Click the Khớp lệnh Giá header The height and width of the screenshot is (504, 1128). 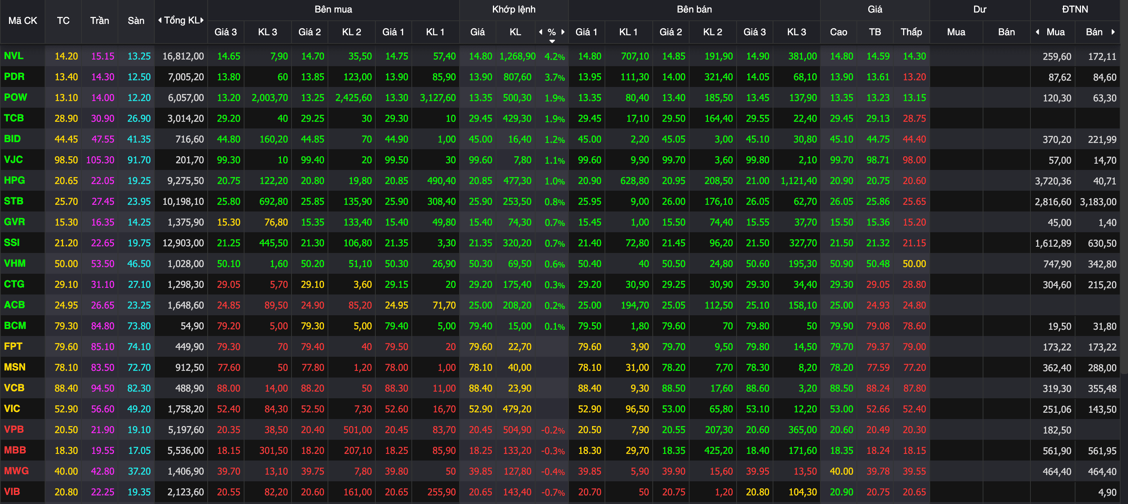(x=477, y=32)
